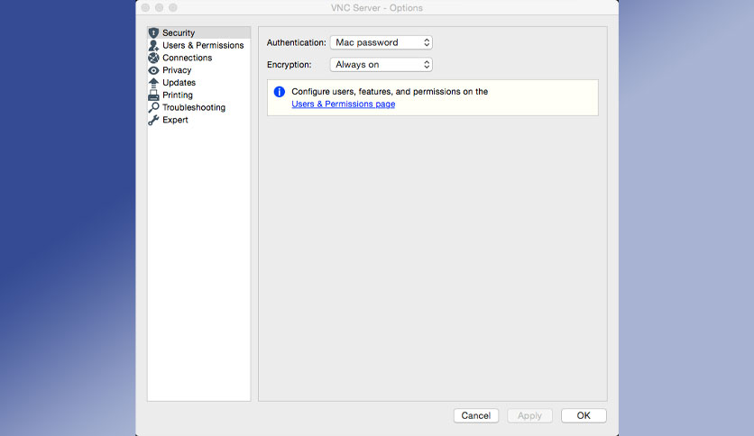This screenshot has height=436, width=754.
Task: Open Users & Permissions sidebar page
Action: tap(203, 45)
